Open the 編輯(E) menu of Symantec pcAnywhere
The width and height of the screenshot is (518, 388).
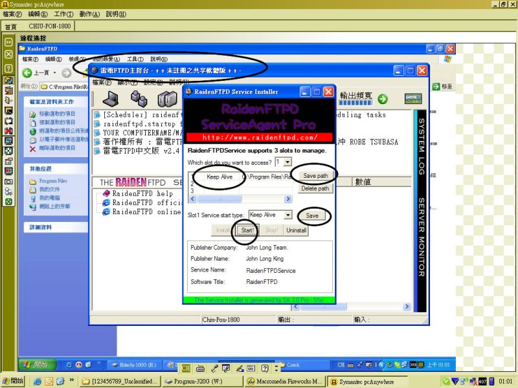[x=38, y=14]
